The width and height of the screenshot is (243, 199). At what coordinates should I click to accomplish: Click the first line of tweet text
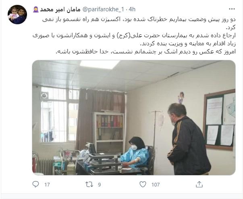tap(139, 19)
